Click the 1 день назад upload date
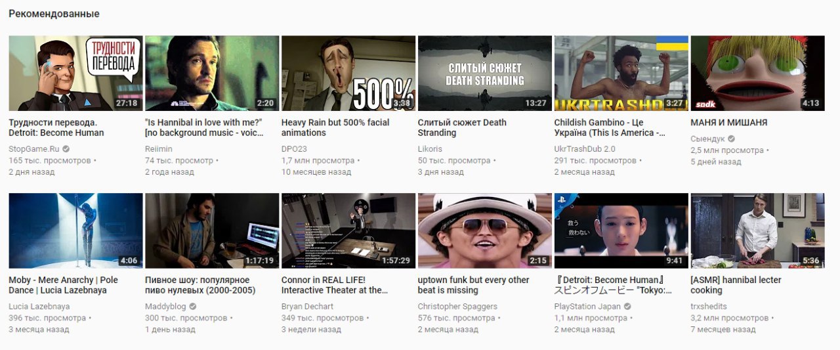This screenshot has width=840, height=350. point(170,330)
